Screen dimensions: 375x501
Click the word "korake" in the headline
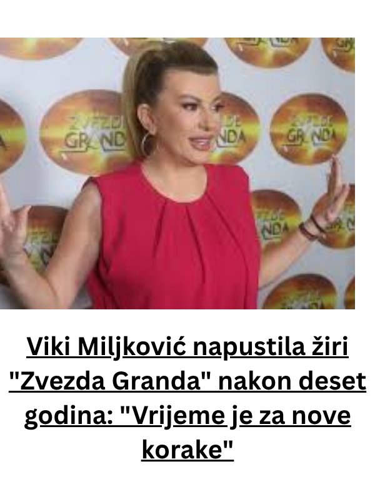(187, 450)
